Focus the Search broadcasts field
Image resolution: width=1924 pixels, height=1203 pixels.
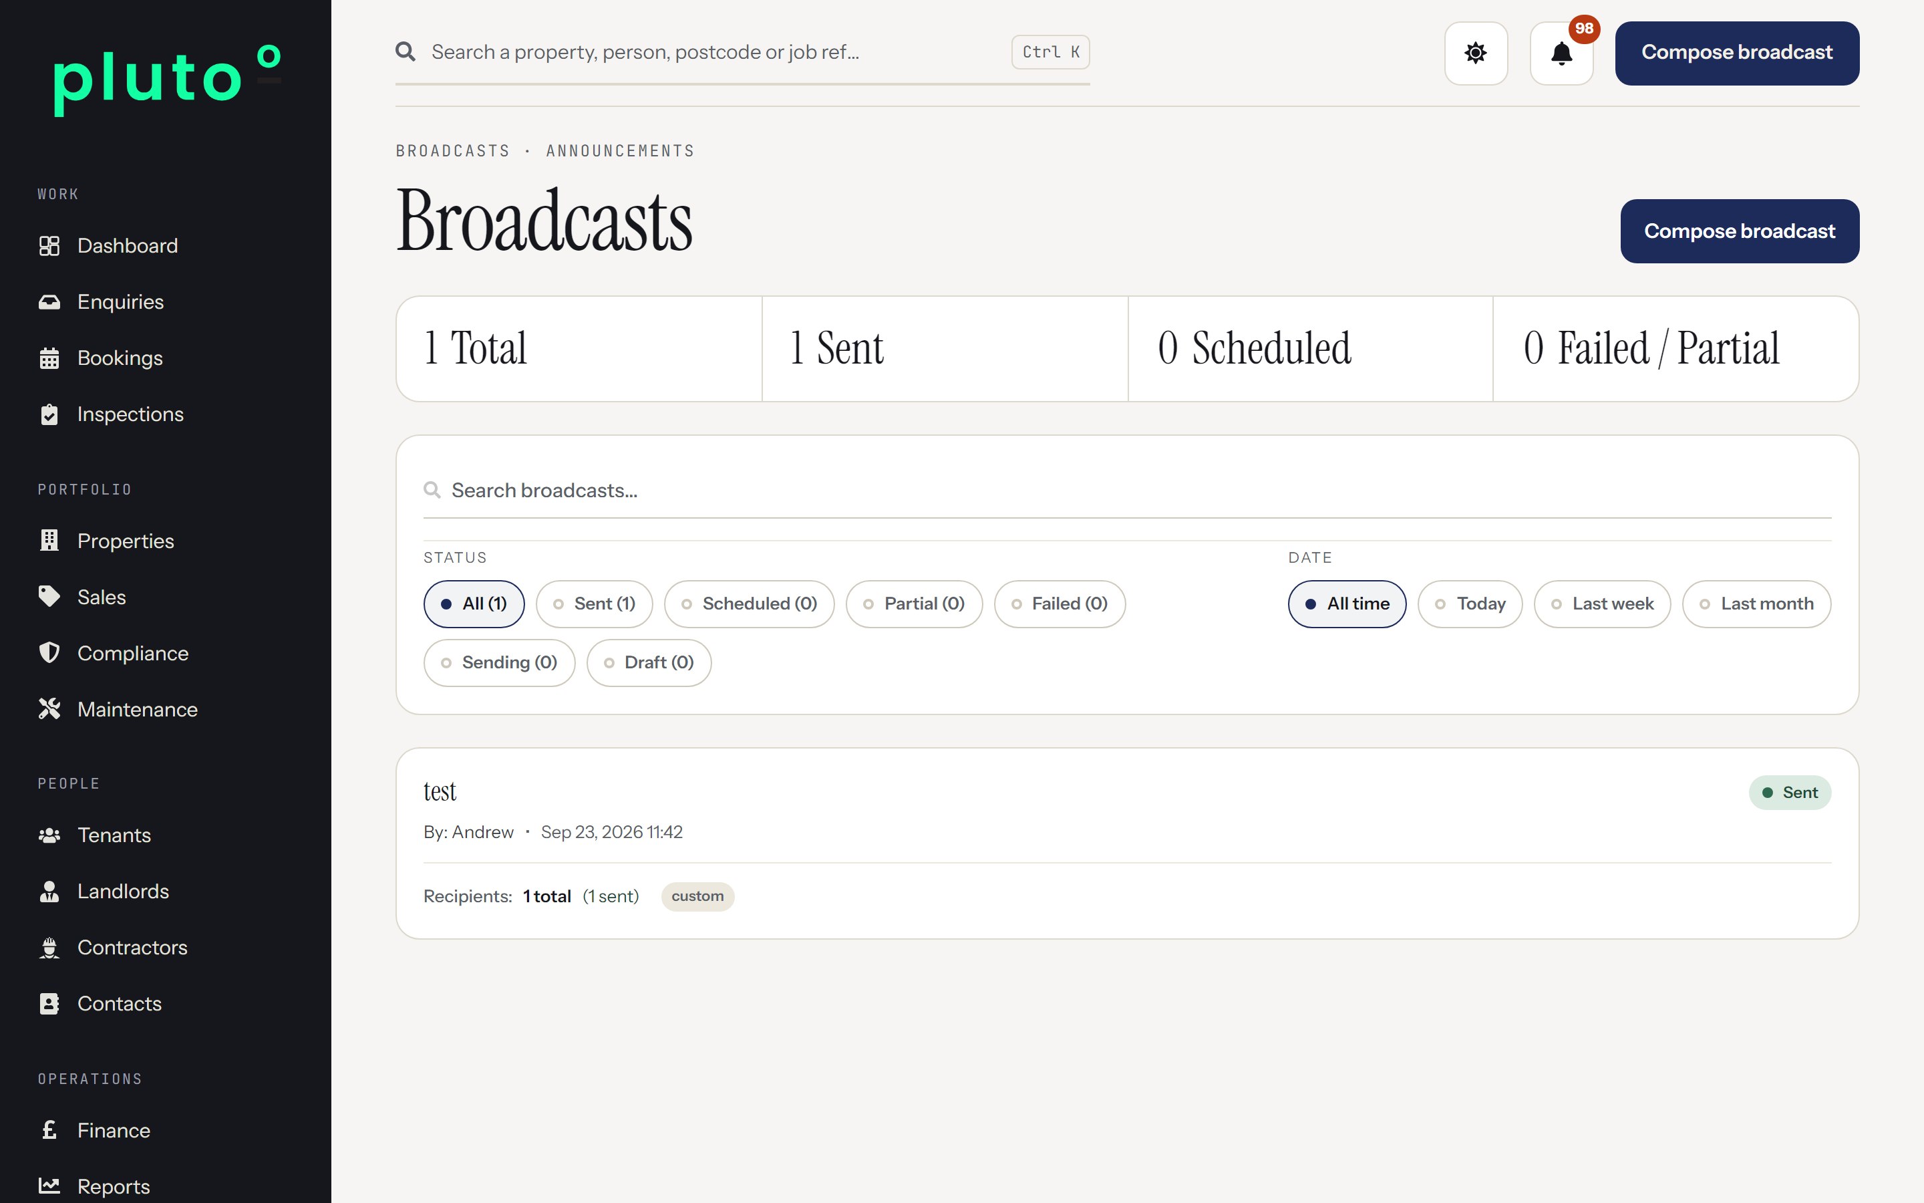pos(1126,491)
